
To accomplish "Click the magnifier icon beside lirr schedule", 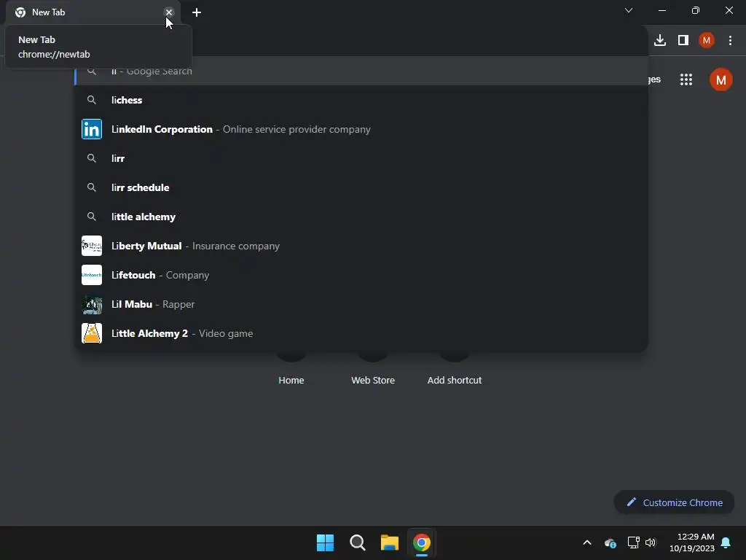I will 92,187.
